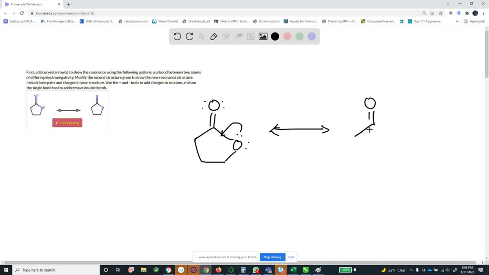Click the Undo icon on the whiteboard toolbar
The height and width of the screenshot is (275, 489).
(177, 36)
